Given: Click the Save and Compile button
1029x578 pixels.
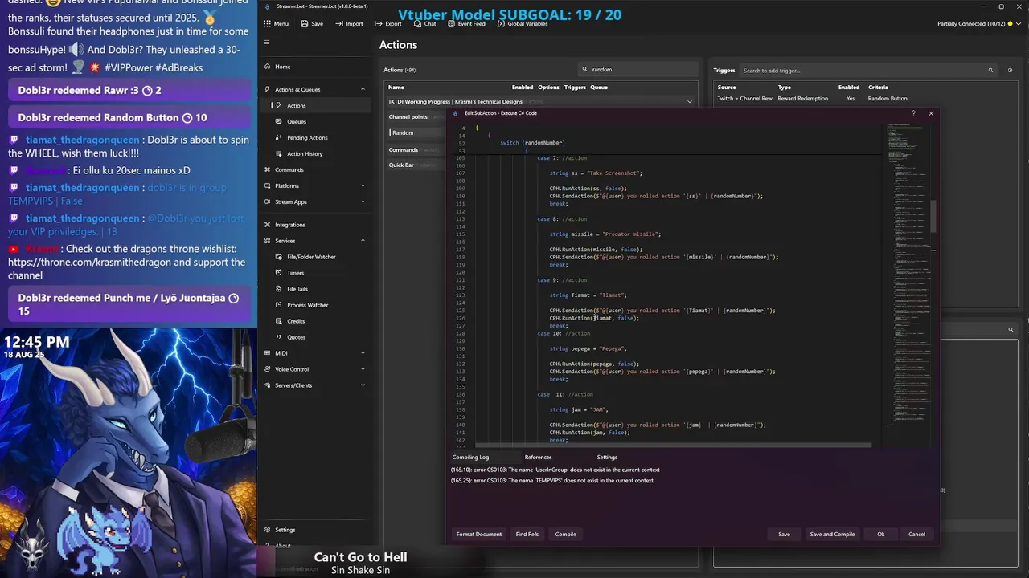Looking at the screenshot, I should [832, 534].
